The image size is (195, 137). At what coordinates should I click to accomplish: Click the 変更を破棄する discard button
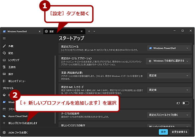(x=179, y=132)
